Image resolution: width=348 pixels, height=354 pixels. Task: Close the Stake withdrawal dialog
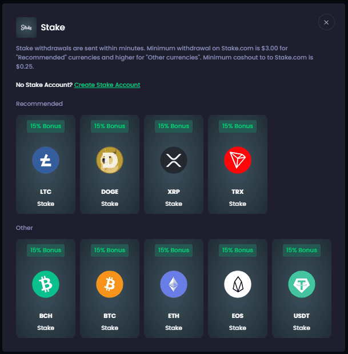tap(326, 22)
